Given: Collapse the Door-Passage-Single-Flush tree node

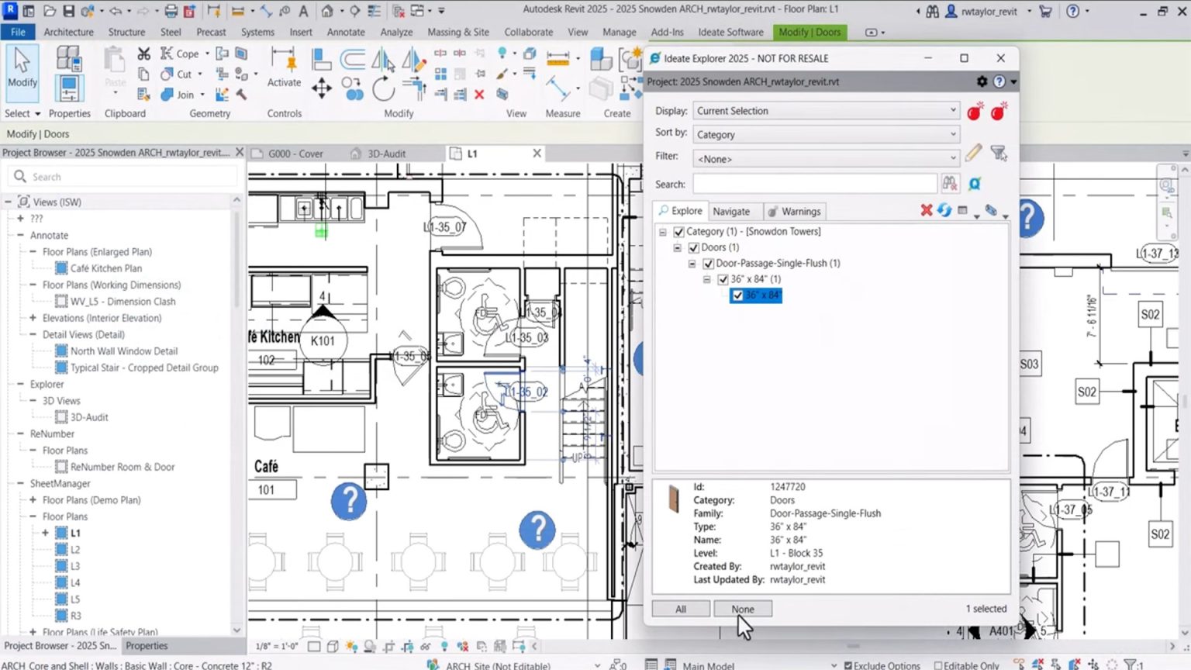Looking at the screenshot, I should (x=692, y=264).
